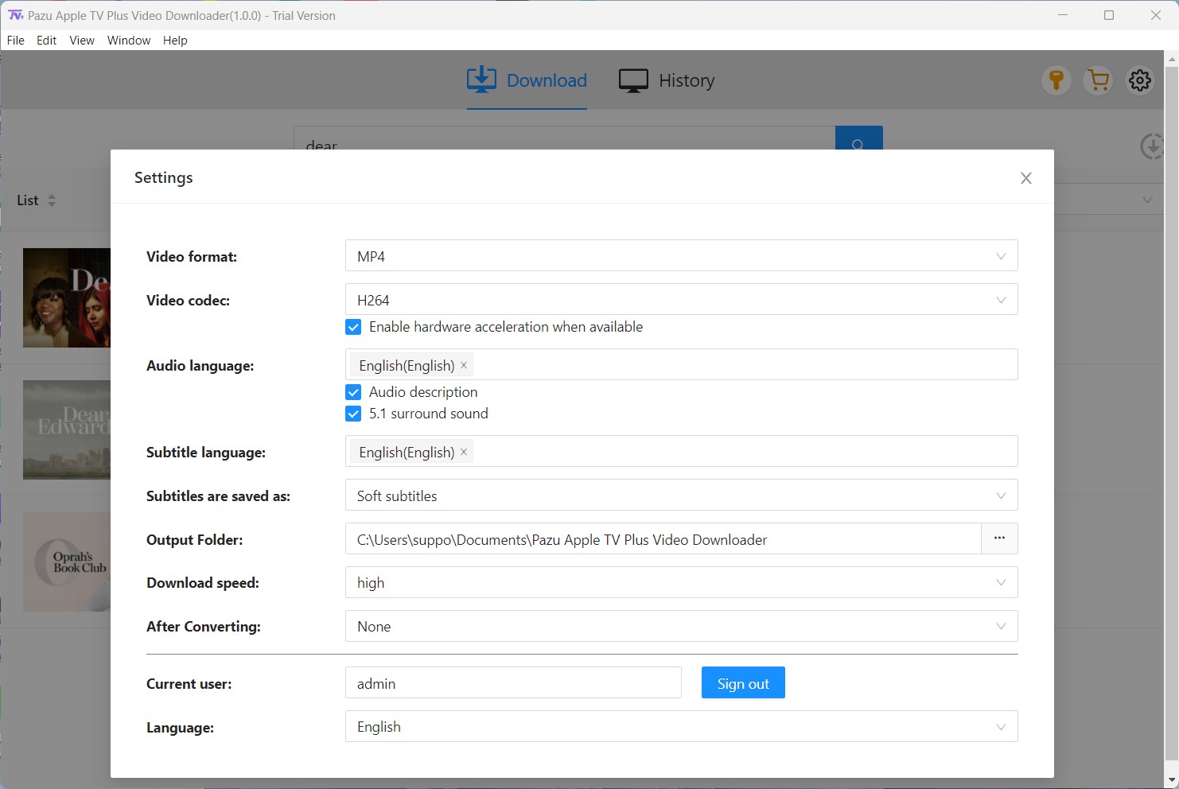
Task: Close the Settings dialog
Action: tap(1026, 178)
